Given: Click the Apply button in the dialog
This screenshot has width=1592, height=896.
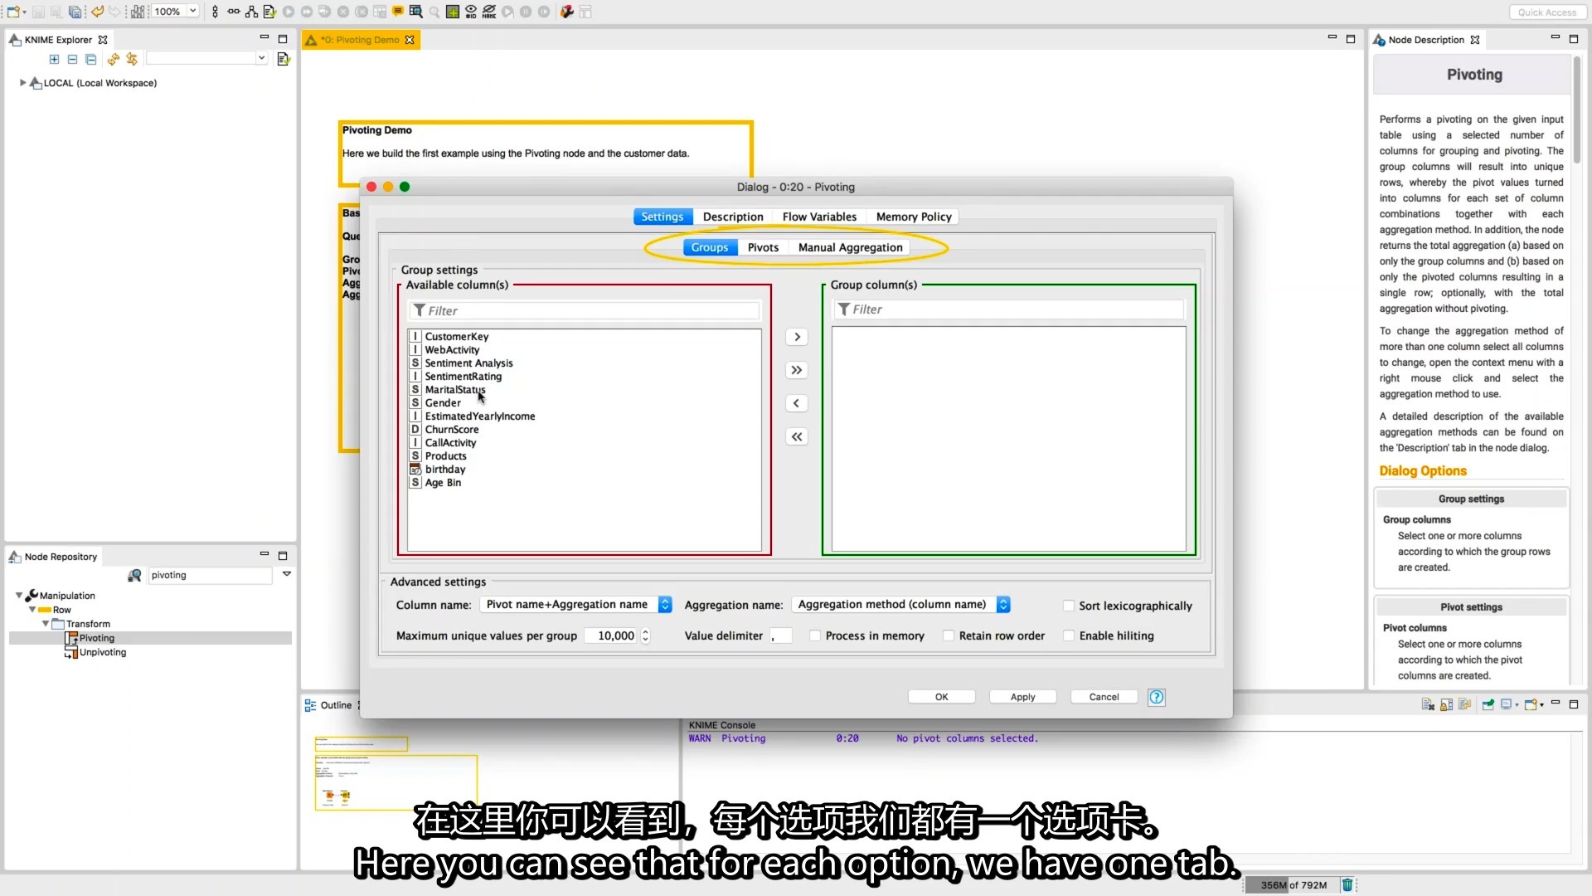Looking at the screenshot, I should pyautogui.click(x=1023, y=697).
